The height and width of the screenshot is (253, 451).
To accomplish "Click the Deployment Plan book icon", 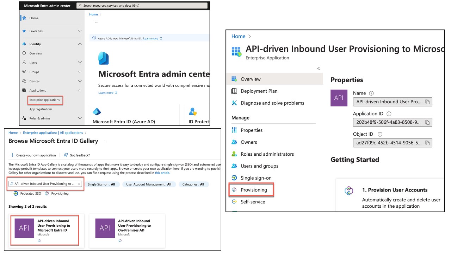I will tap(234, 91).
